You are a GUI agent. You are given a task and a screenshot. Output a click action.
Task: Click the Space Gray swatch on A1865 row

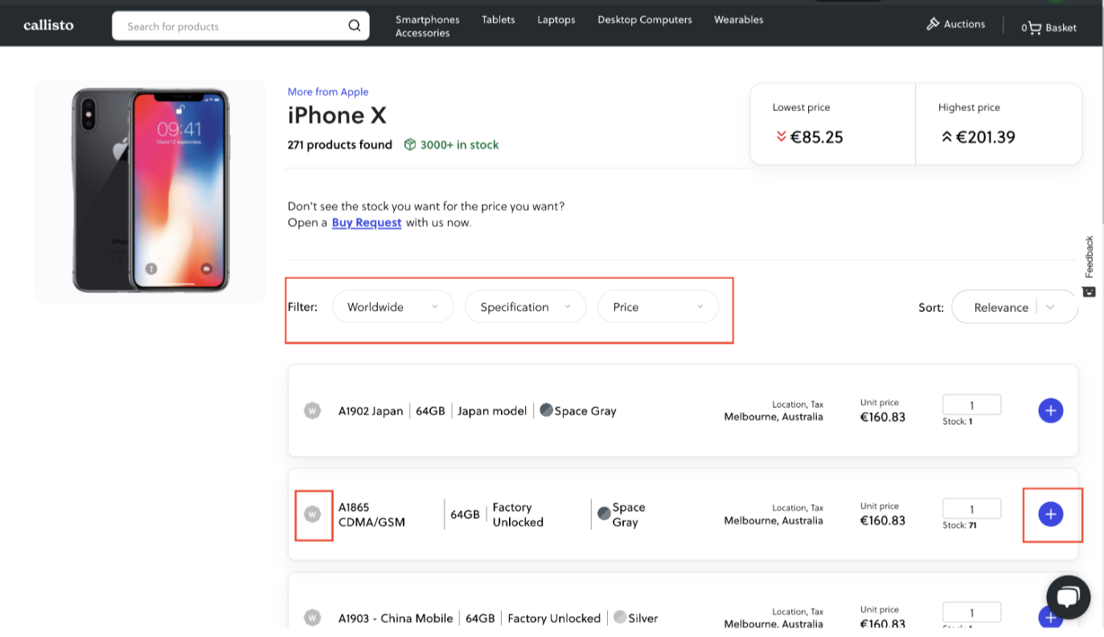(x=604, y=513)
